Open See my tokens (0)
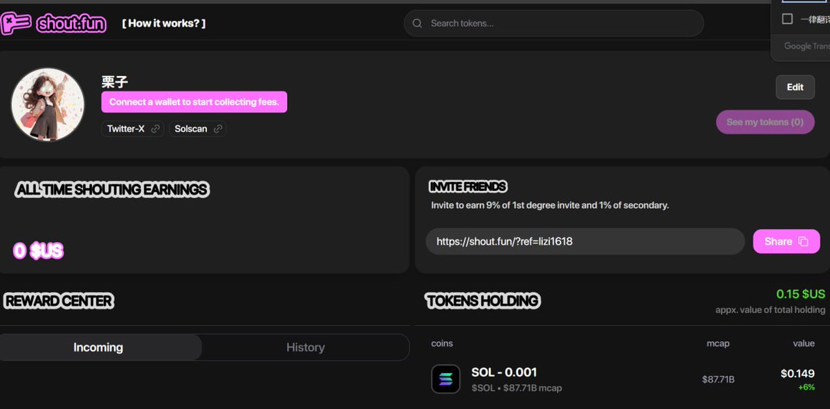 click(x=765, y=122)
